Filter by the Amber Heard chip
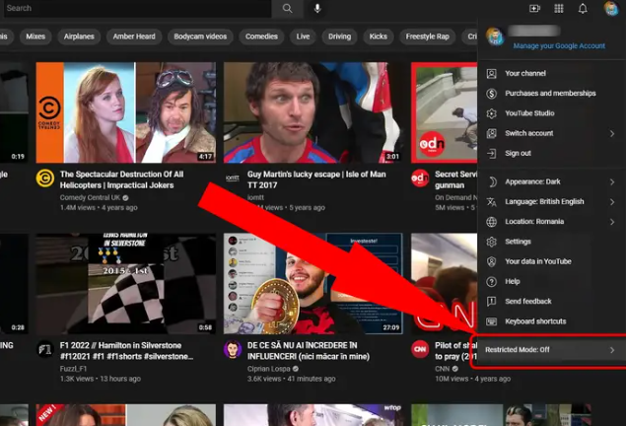Viewport: 626px width, 426px height. [x=134, y=36]
